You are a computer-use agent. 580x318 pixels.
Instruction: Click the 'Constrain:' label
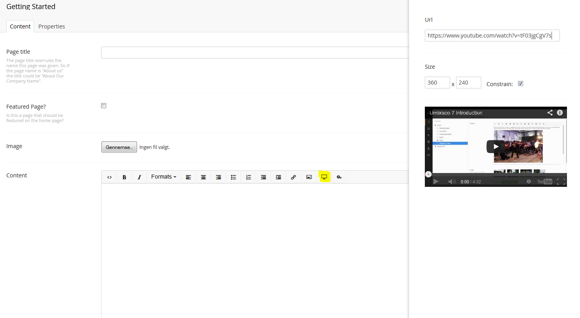pyautogui.click(x=499, y=84)
